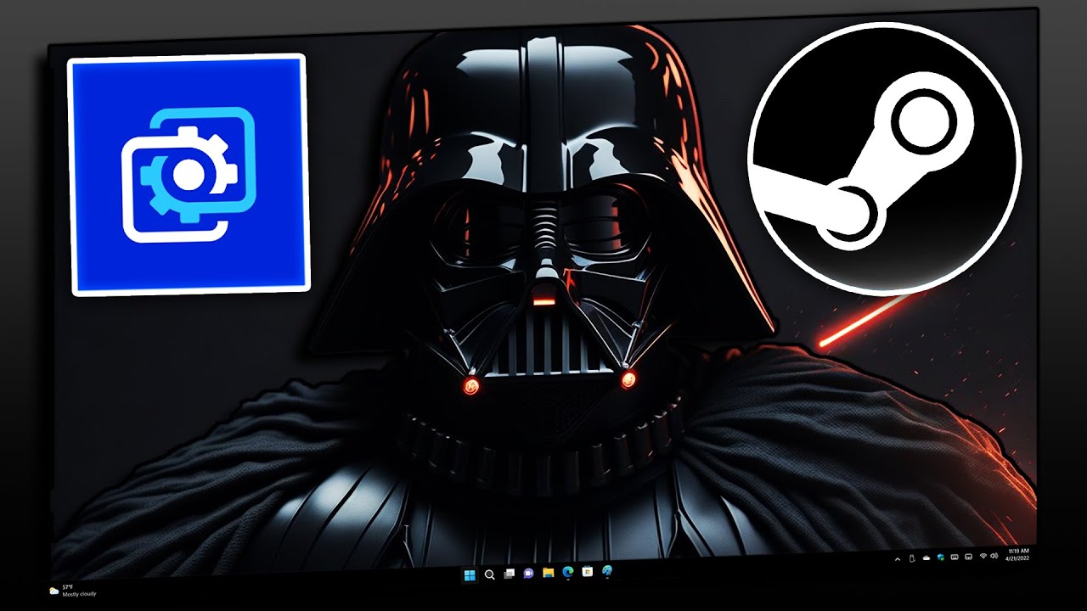The image size is (1087, 611).
Task: Show the touch keyboard from the tray
Action: point(955,557)
